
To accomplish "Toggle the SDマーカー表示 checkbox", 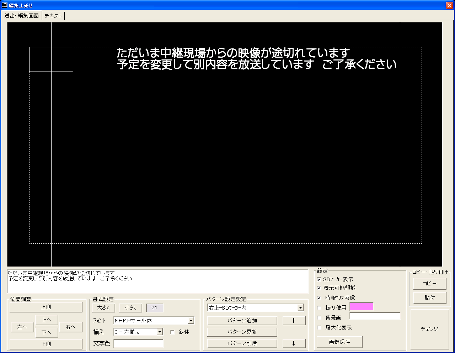I will point(319,279).
